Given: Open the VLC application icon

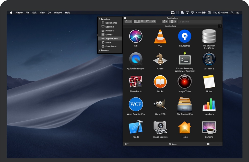Looking at the screenshot, I should point(160,37).
